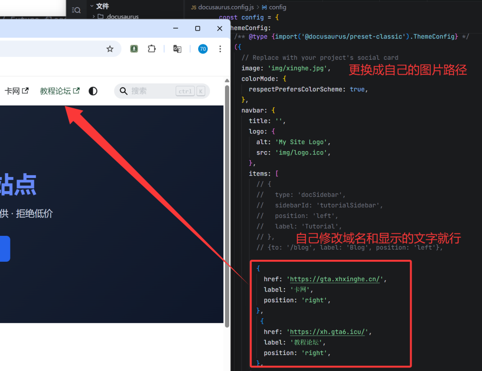Viewport: 482px width, 371px height.
Task: Click the config symbol in breadcrumb
Action: coord(277,7)
